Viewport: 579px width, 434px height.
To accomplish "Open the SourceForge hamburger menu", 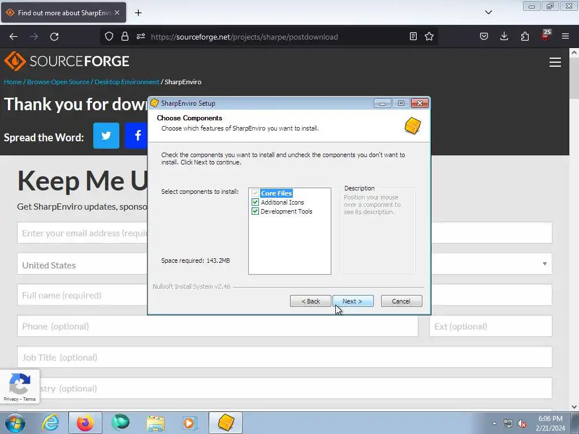I will point(555,62).
